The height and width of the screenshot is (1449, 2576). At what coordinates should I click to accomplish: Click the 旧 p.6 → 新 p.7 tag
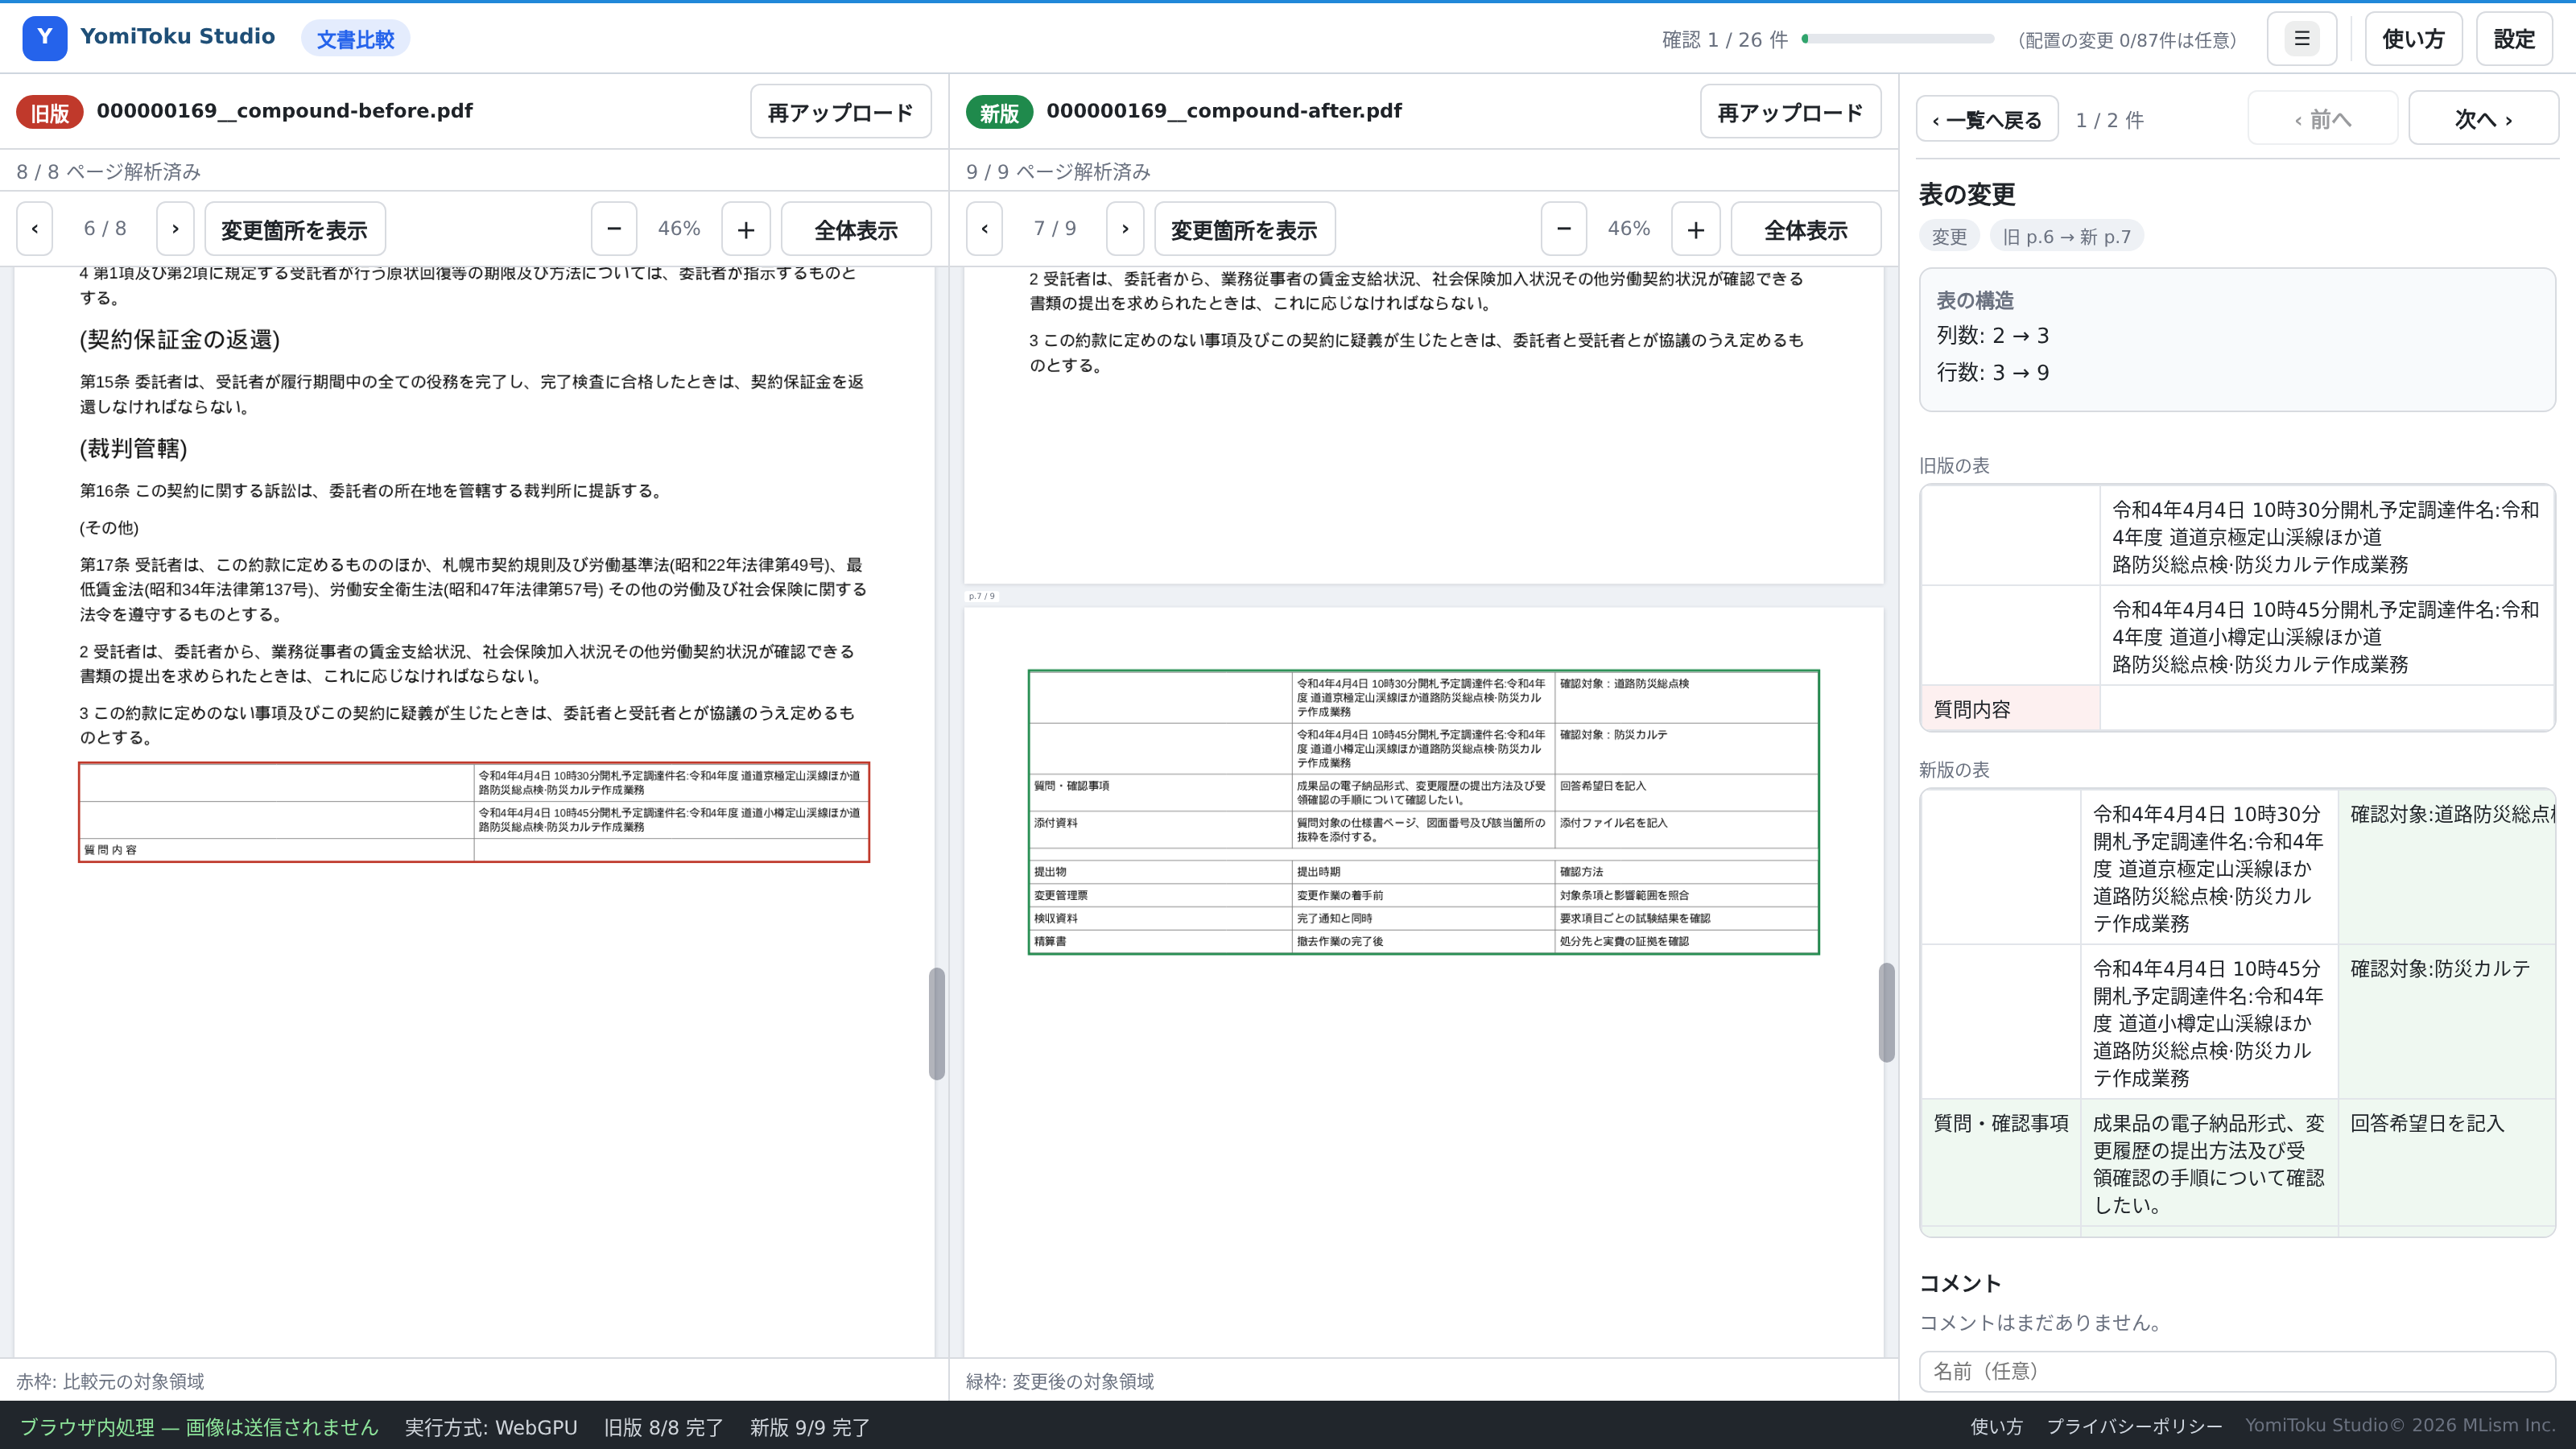(2066, 237)
